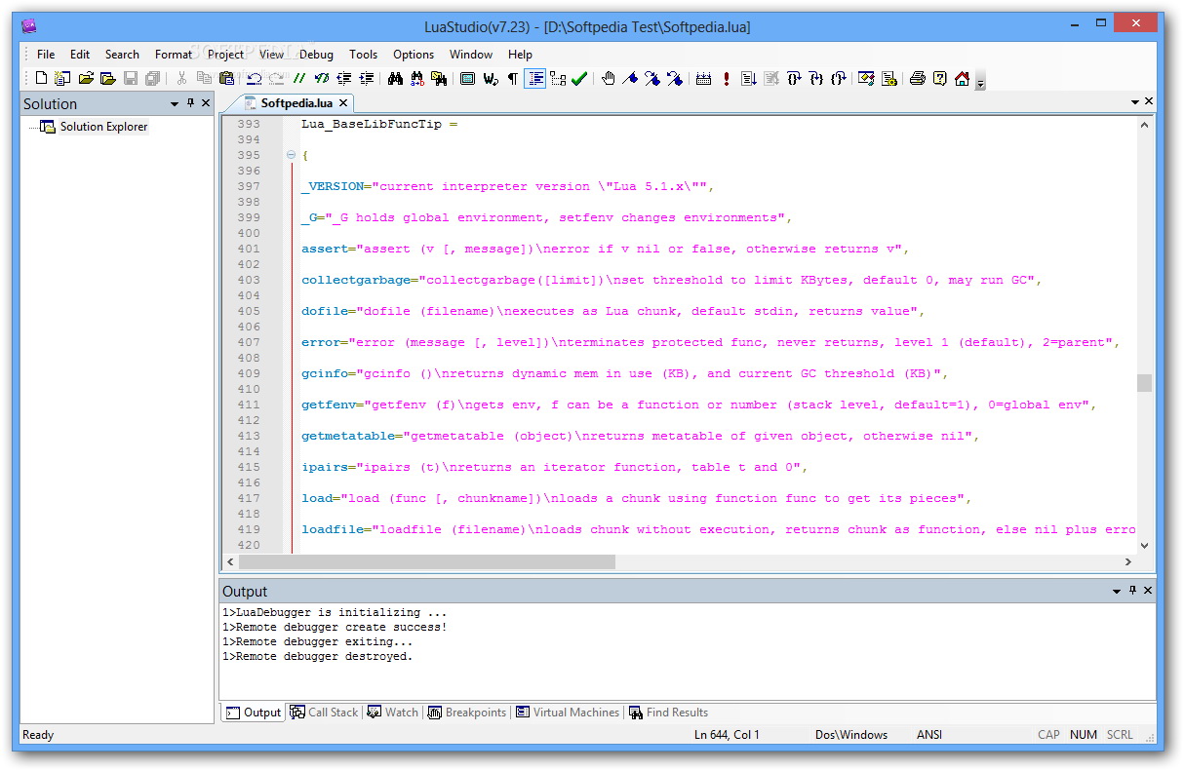Click the red exclamation run icon
Screen dimensions: 1184x771
pos(726,79)
